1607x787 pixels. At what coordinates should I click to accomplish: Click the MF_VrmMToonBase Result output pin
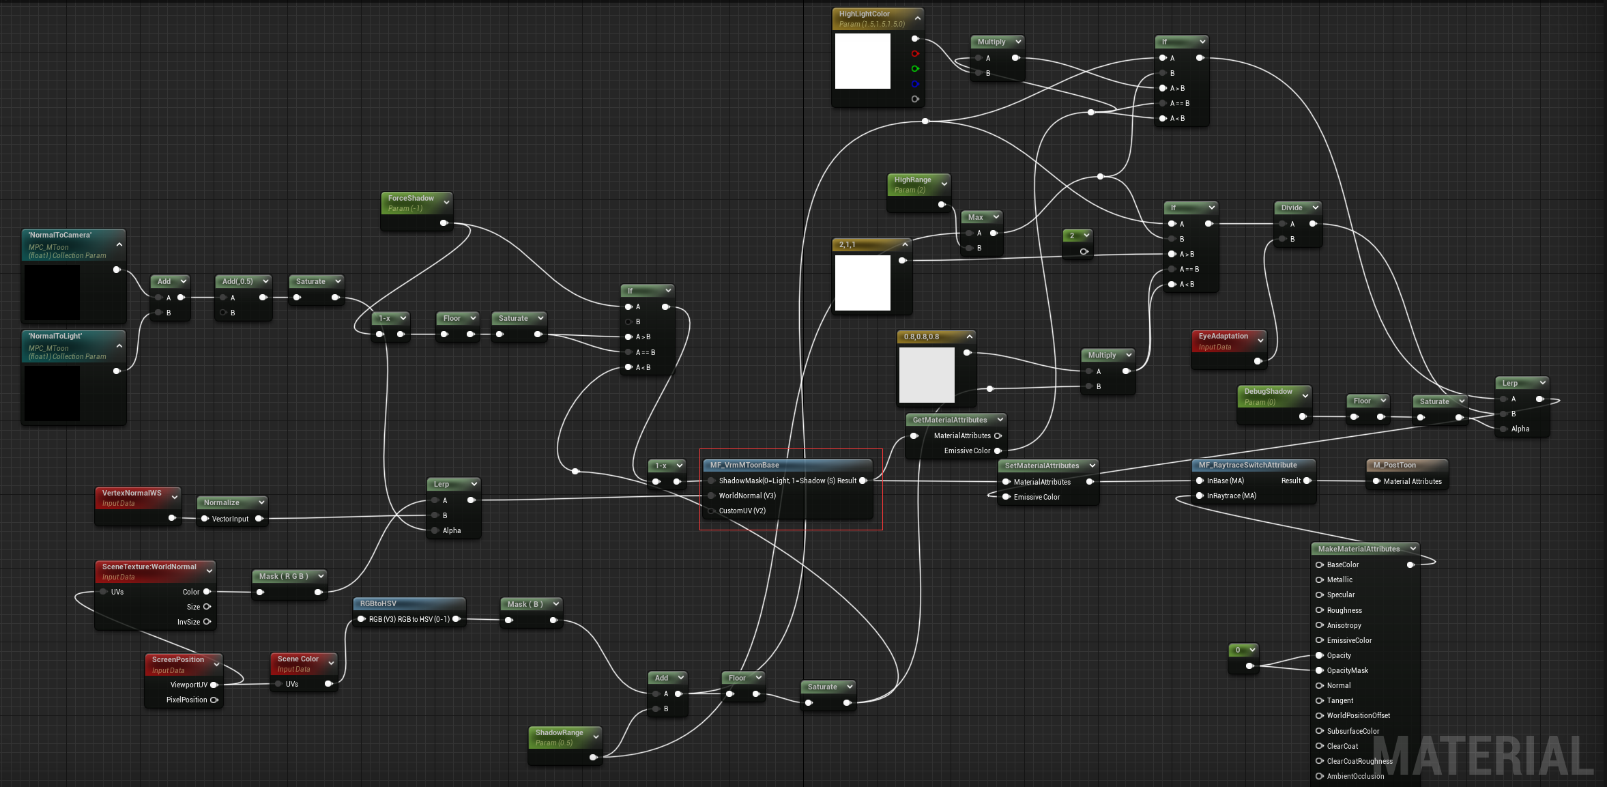click(x=863, y=481)
